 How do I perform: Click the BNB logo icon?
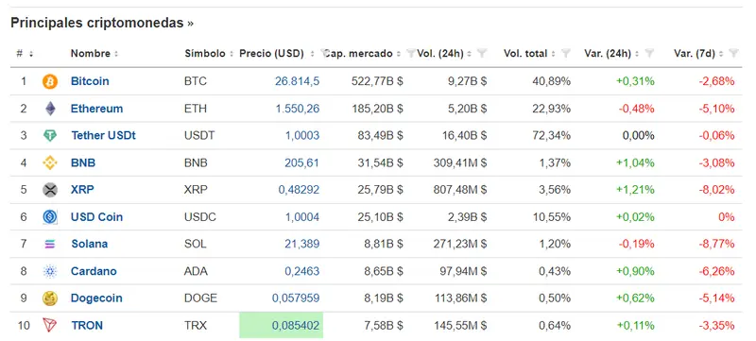[50, 163]
